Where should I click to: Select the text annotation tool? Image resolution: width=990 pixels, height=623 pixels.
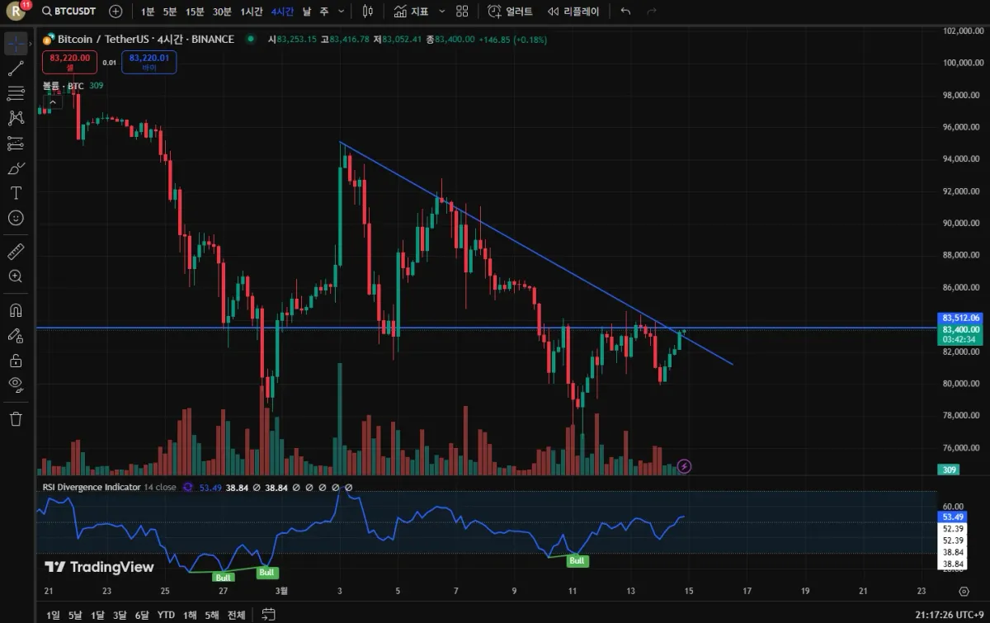click(x=16, y=193)
